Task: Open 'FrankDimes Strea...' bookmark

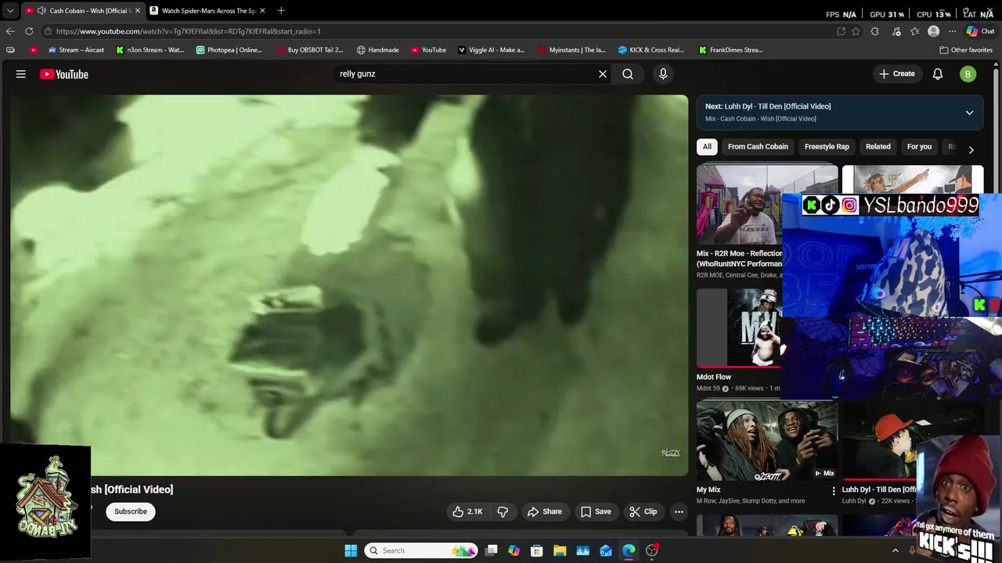Action: 731,50
